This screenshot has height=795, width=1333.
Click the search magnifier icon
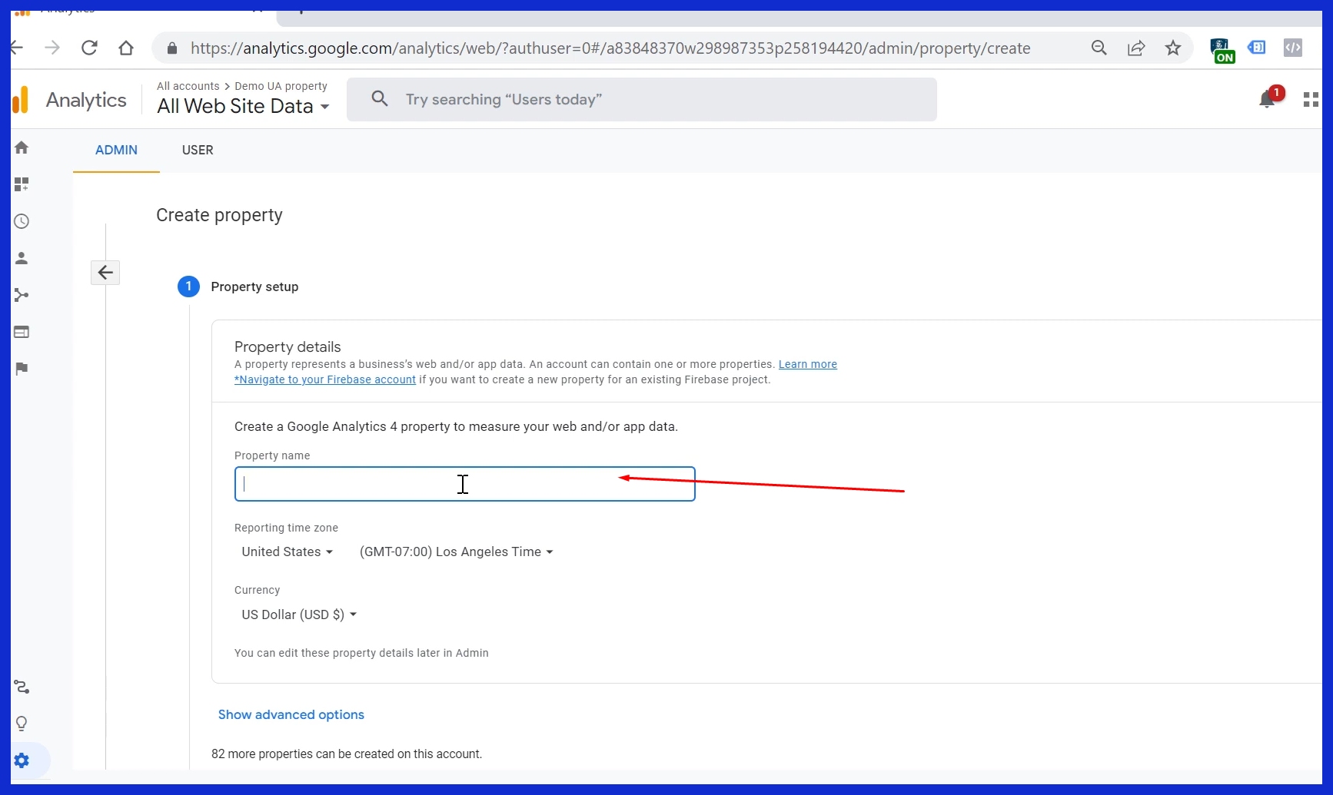click(380, 98)
